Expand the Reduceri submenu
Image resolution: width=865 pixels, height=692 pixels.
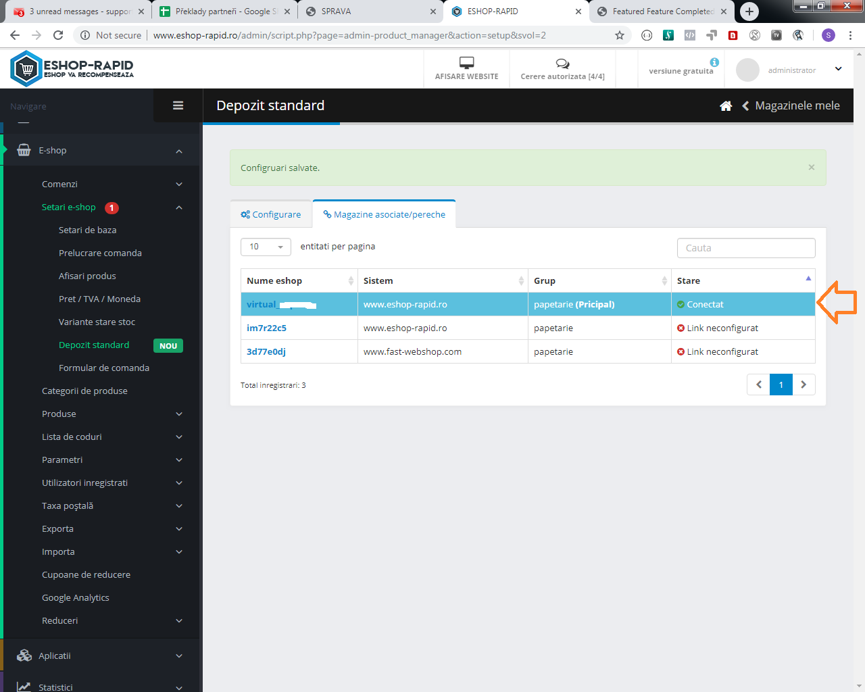tap(179, 620)
